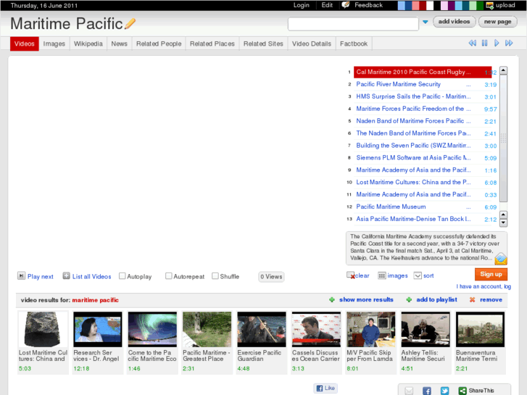The width and height of the screenshot is (527, 395).
Task: Click the add videos button
Action: pyautogui.click(x=455, y=22)
